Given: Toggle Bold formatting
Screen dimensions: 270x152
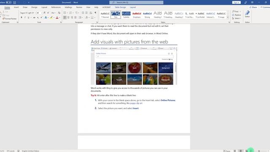Looking at the screenshot, I should point(22,17).
